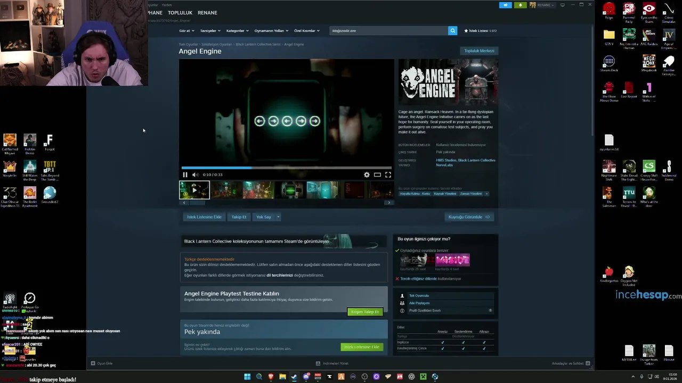Open the Angel Engine breadcrumb link

[x=294, y=44]
